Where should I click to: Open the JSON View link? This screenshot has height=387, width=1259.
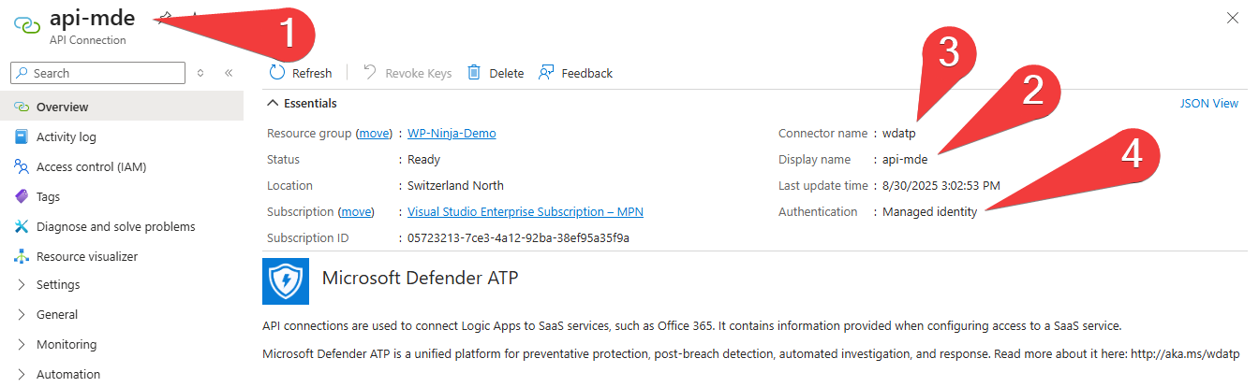pyautogui.click(x=1208, y=104)
